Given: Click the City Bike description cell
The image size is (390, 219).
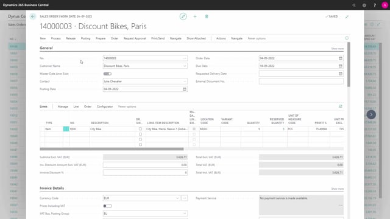Looking at the screenshot, I should 112,129.
